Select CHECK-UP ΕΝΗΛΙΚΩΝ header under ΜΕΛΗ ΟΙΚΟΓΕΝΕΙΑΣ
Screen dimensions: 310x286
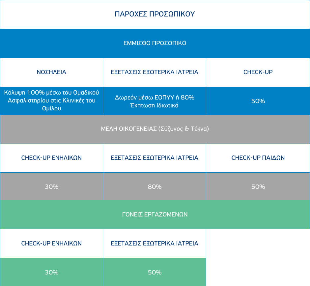pyautogui.click(x=51, y=158)
